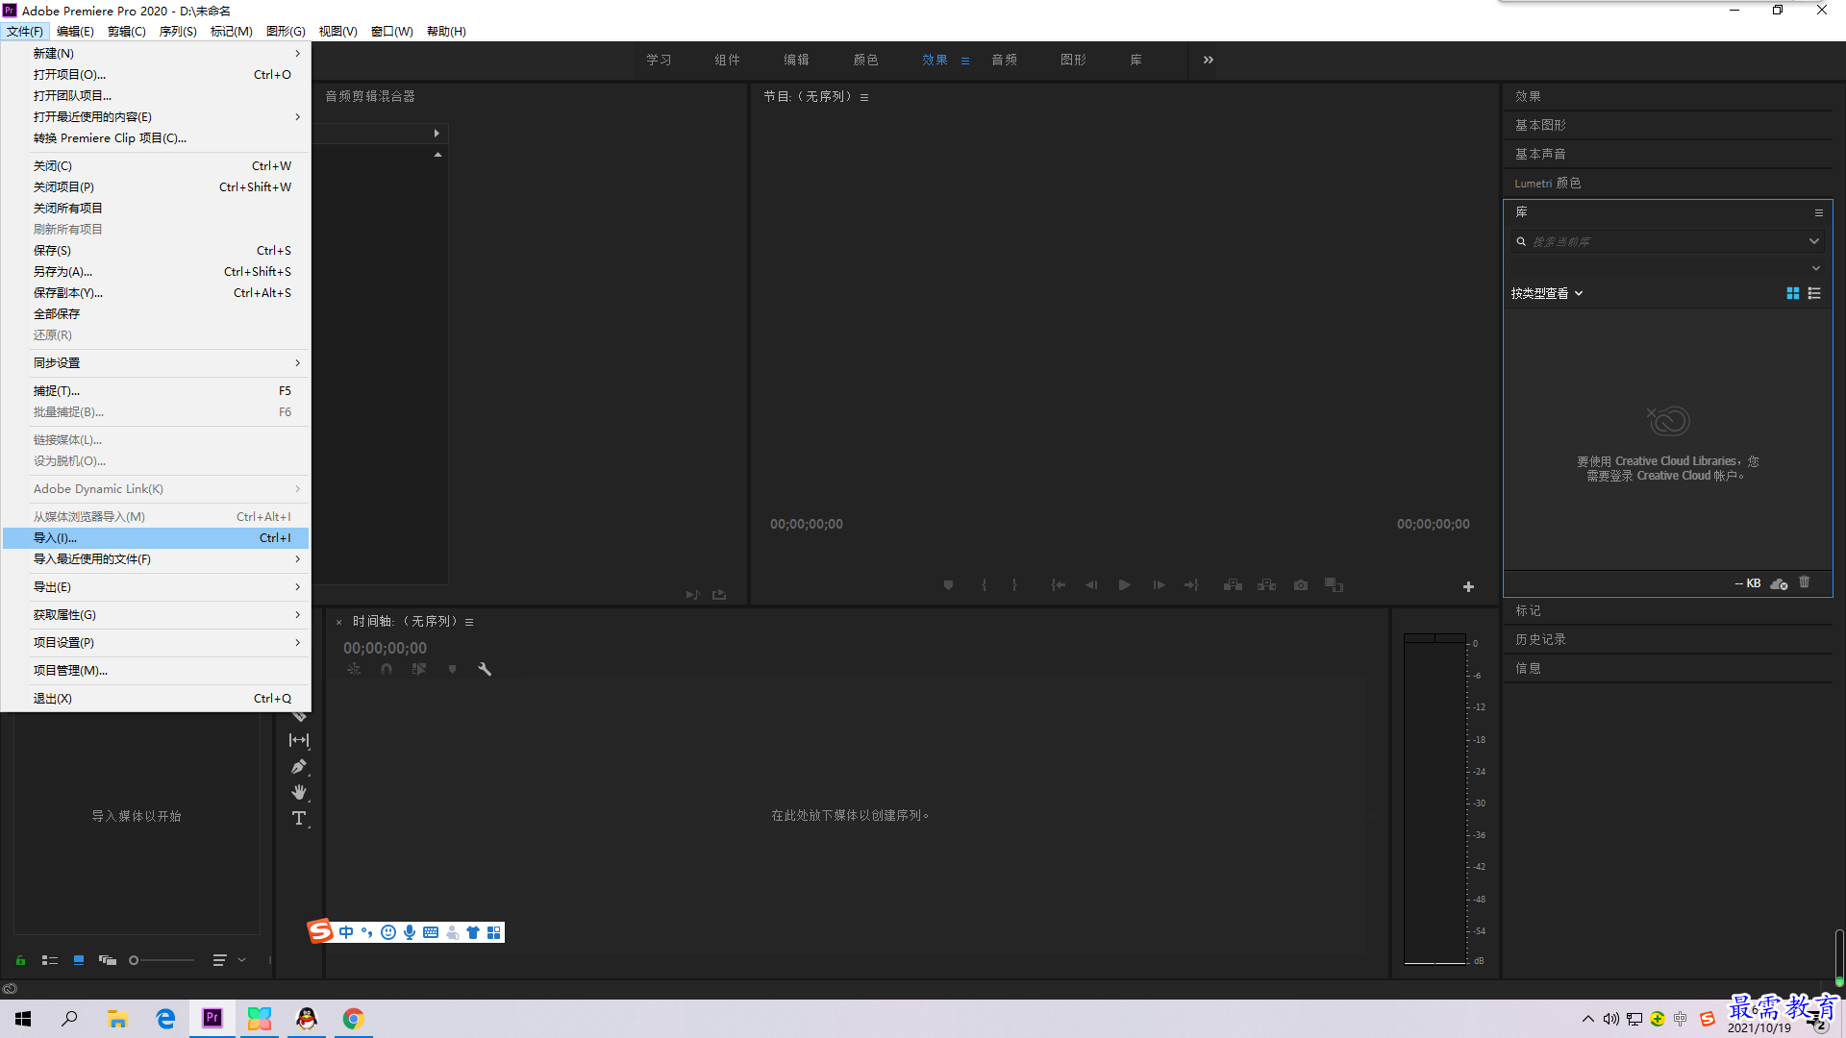Image resolution: width=1846 pixels, height=1038 pixels.
Task: Switch Libraries to list view
Action: click(1814, 293)
